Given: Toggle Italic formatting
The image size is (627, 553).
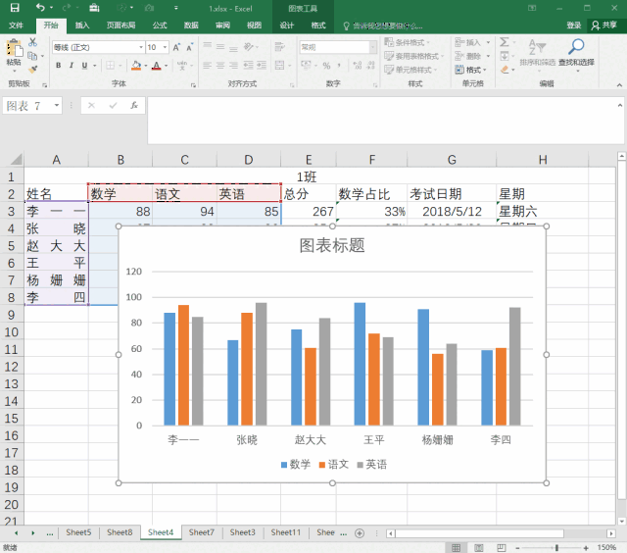Looking at the screenshot, I should pyautogui.click(x=72, y=66).
